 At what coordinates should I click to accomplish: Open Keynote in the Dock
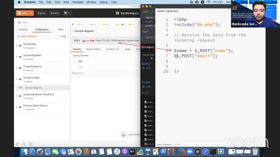click(148, 152)
